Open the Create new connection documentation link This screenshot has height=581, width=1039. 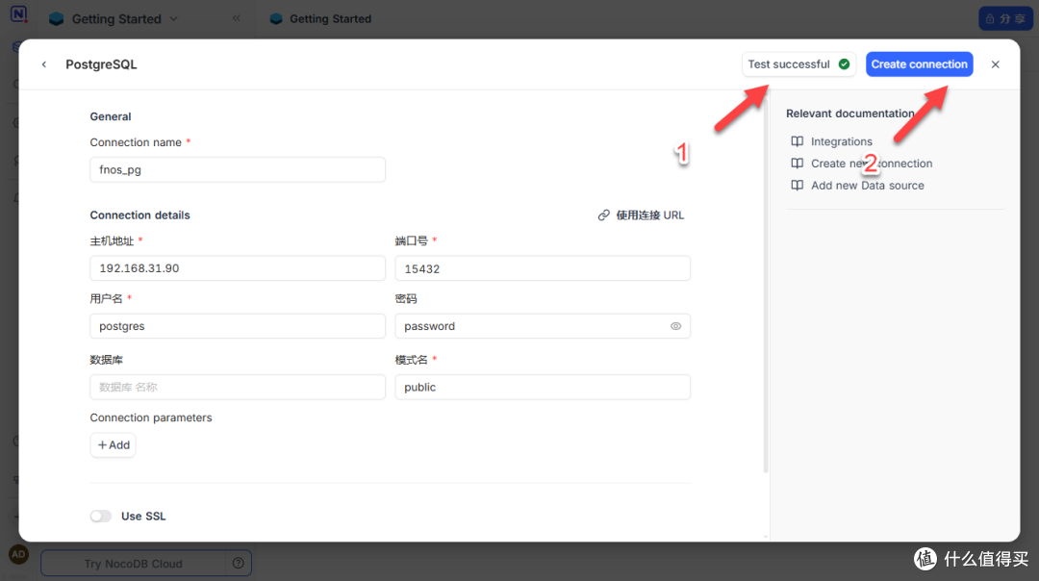(872, 163)
